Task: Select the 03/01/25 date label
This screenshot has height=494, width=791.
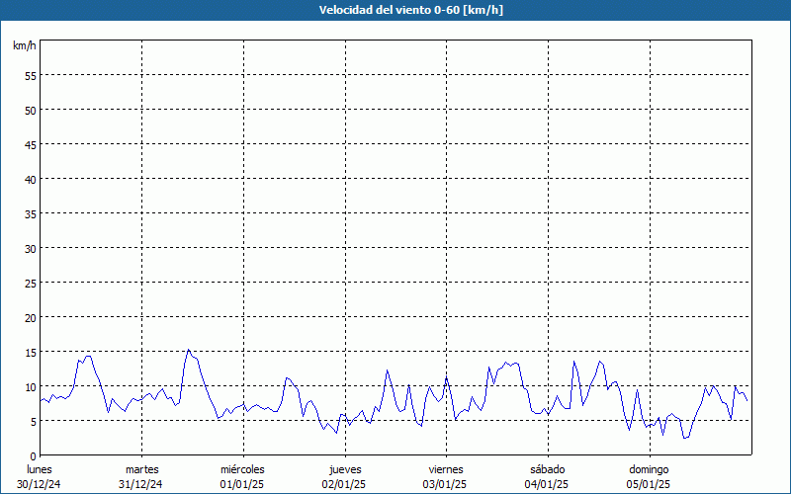Action: click(x=446, y=484)
